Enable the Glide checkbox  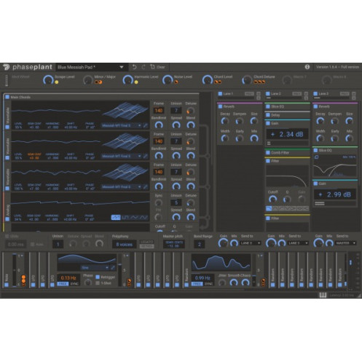tap(7, 236)
